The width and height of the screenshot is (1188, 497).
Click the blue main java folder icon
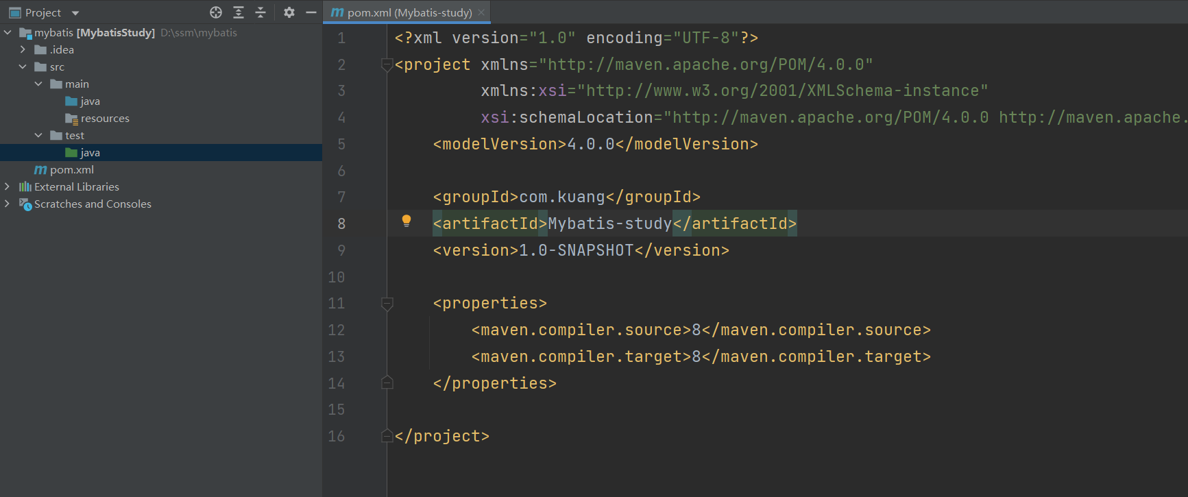(71, 101)
